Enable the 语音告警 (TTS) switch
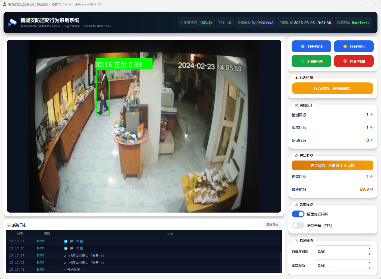The height and width of the screenshot is (279, 381). tap(298, 225)
